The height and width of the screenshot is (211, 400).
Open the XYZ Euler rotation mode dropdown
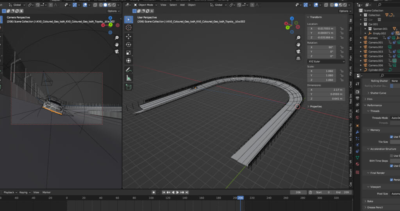326,61
